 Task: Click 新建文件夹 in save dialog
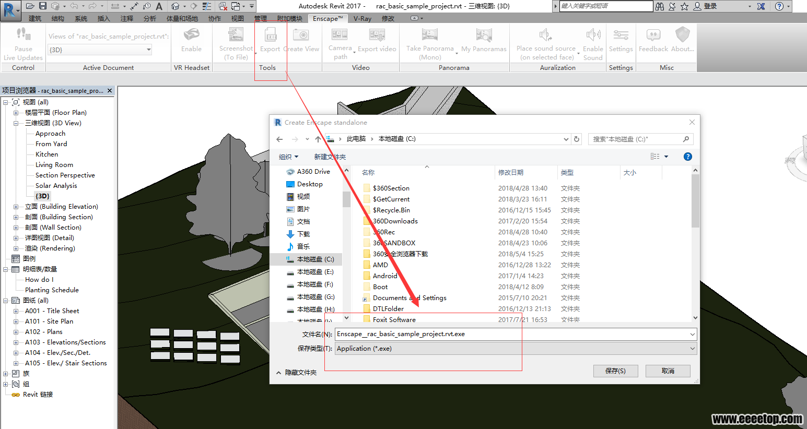point(330,157)
